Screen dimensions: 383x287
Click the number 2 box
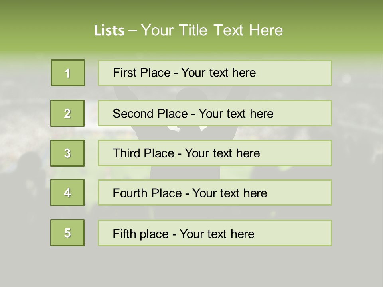pyautogui.click(x=67, y=113)
